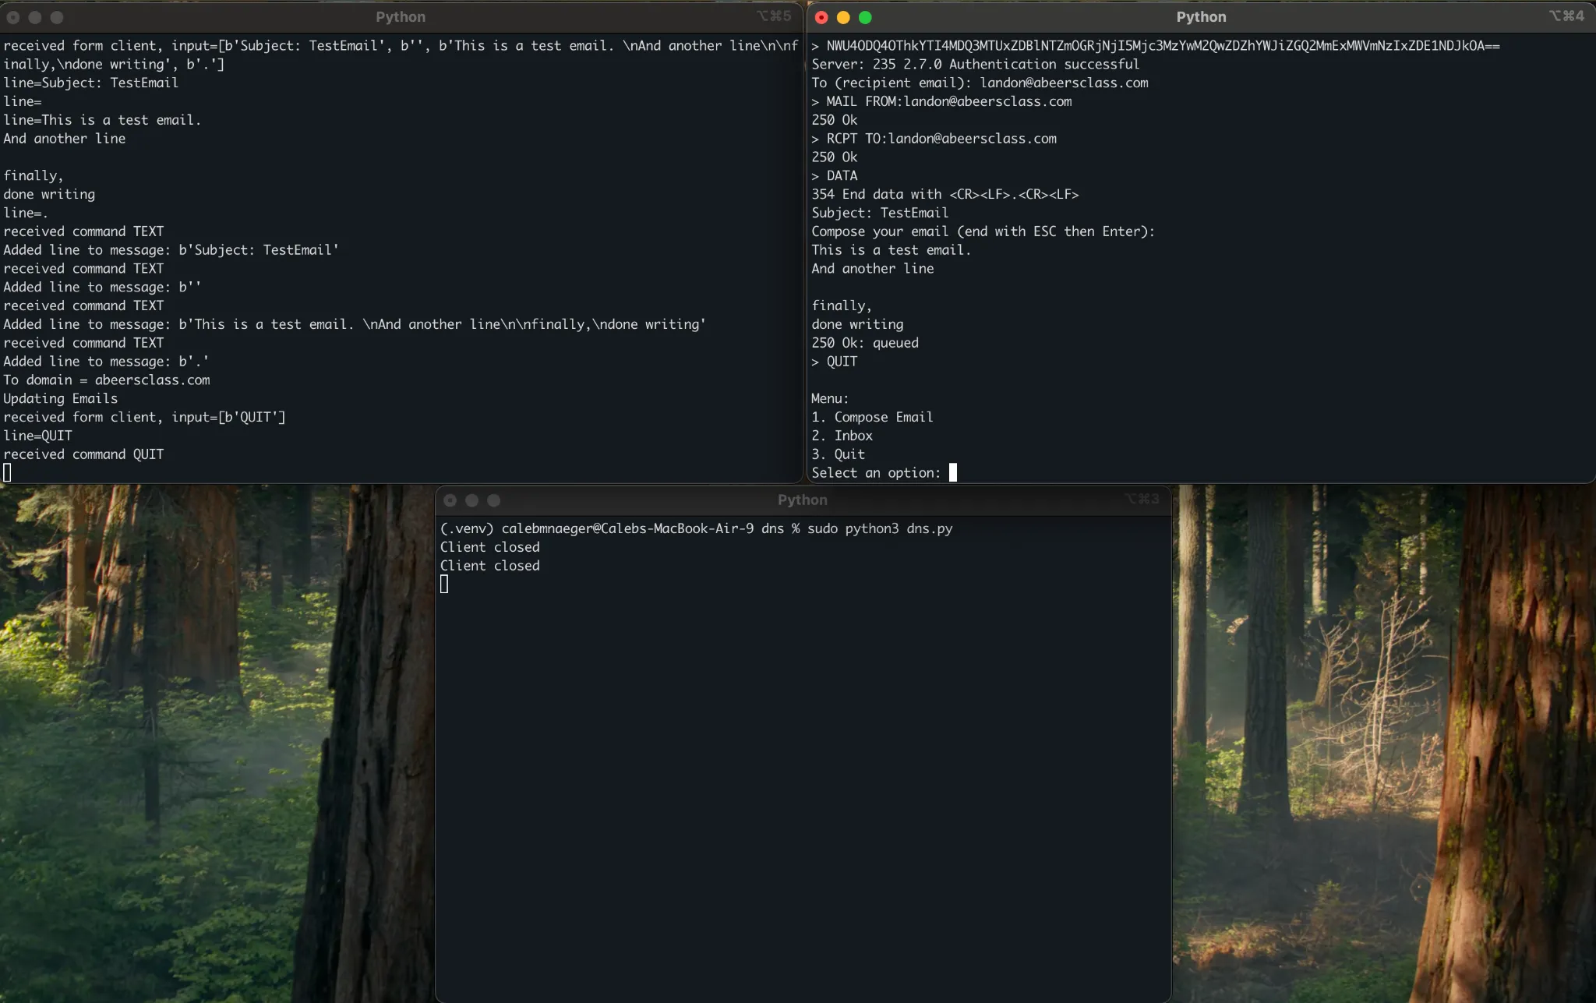This screenshot has width=1596, height=1003.
Task: Click the '3. Quit' menu line
Action: click(x=838, y=454)
